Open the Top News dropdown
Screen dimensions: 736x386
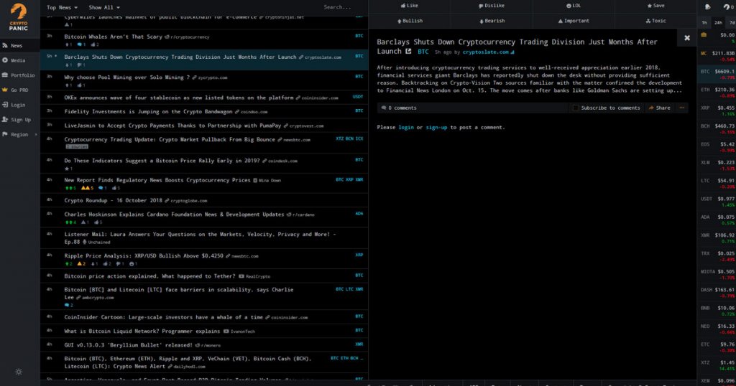tap(62, 7)
